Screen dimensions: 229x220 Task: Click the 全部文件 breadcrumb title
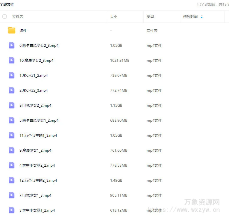(x=7, y=4)
